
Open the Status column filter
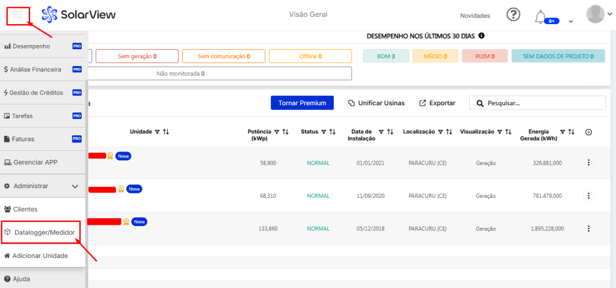[x=325, y=132]
